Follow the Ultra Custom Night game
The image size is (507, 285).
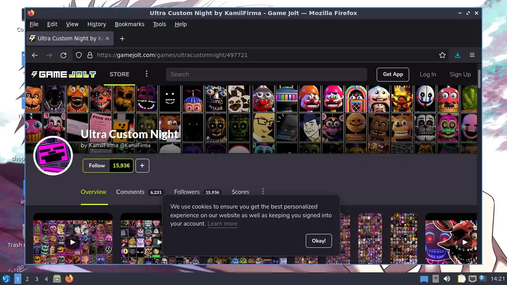(97, 165)
